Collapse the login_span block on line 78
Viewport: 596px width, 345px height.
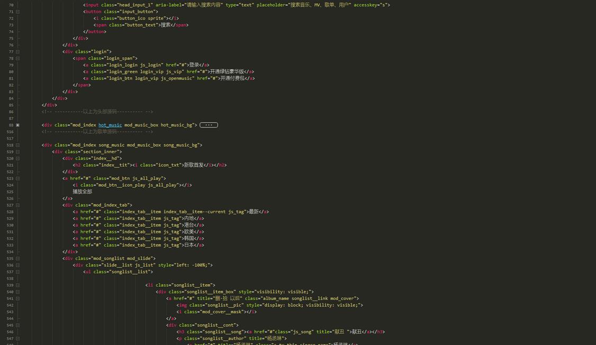pyautogui.click(x=18, y=59)
